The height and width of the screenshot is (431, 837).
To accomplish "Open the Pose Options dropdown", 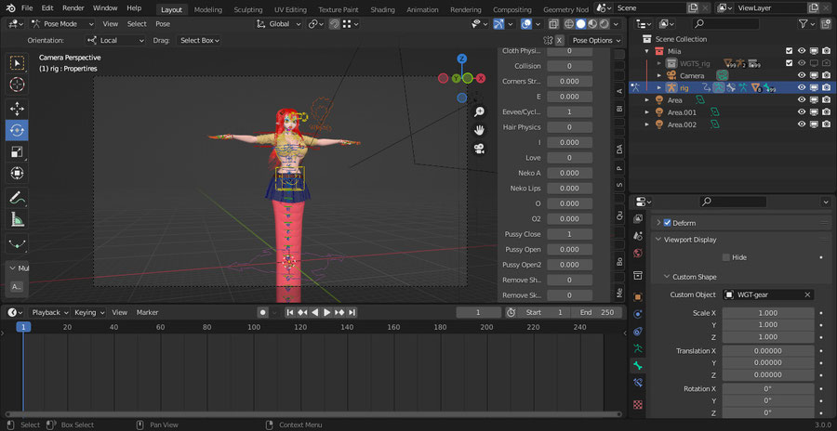I will (596, 41).
